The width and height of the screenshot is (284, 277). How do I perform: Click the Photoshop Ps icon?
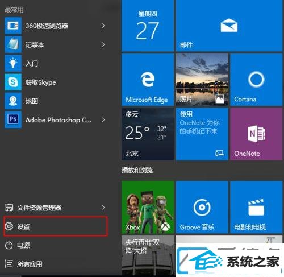pos(13,119)
